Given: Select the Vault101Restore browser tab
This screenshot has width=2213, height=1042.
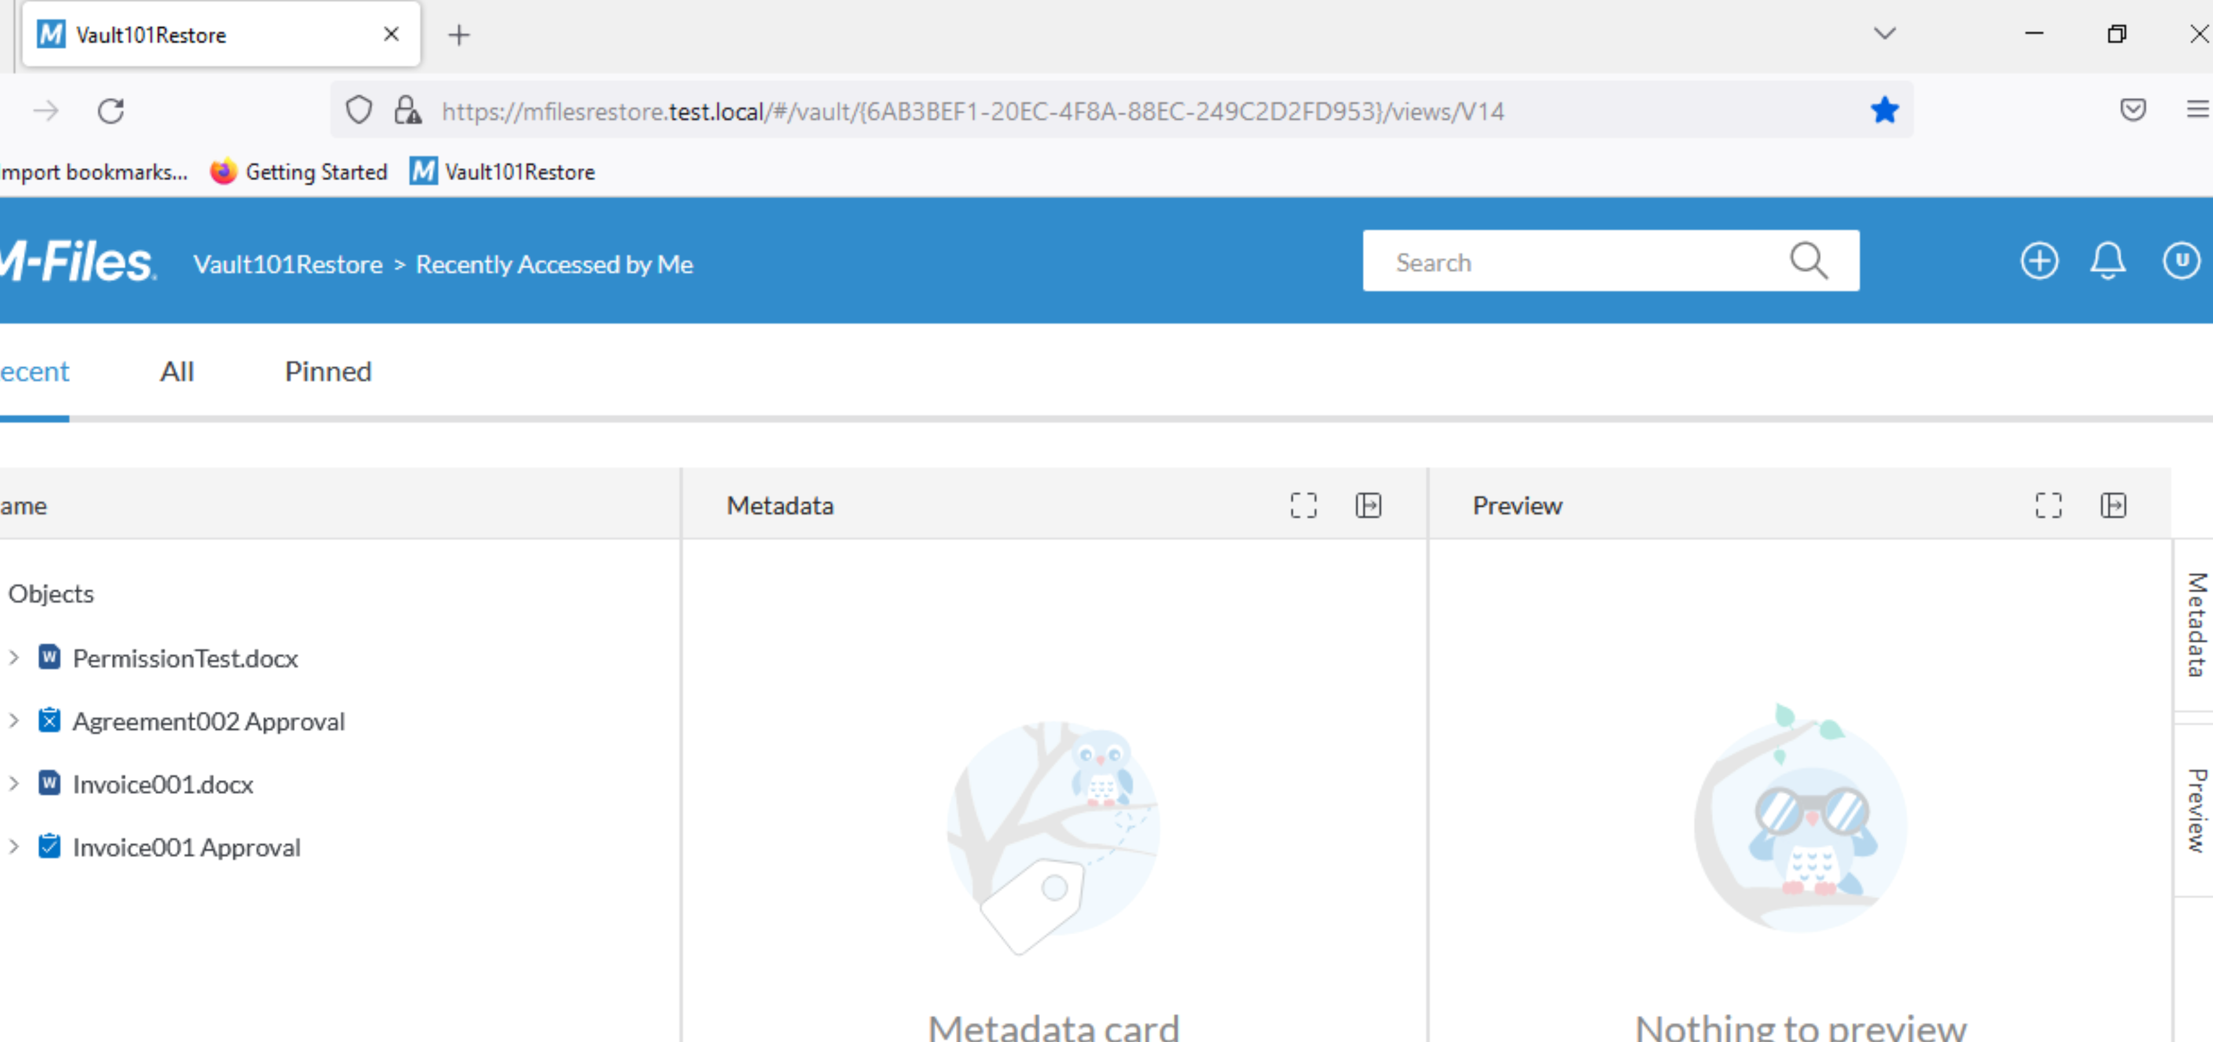Looking at the screenshot, I should pyautogui.click(x=221, y=34).
